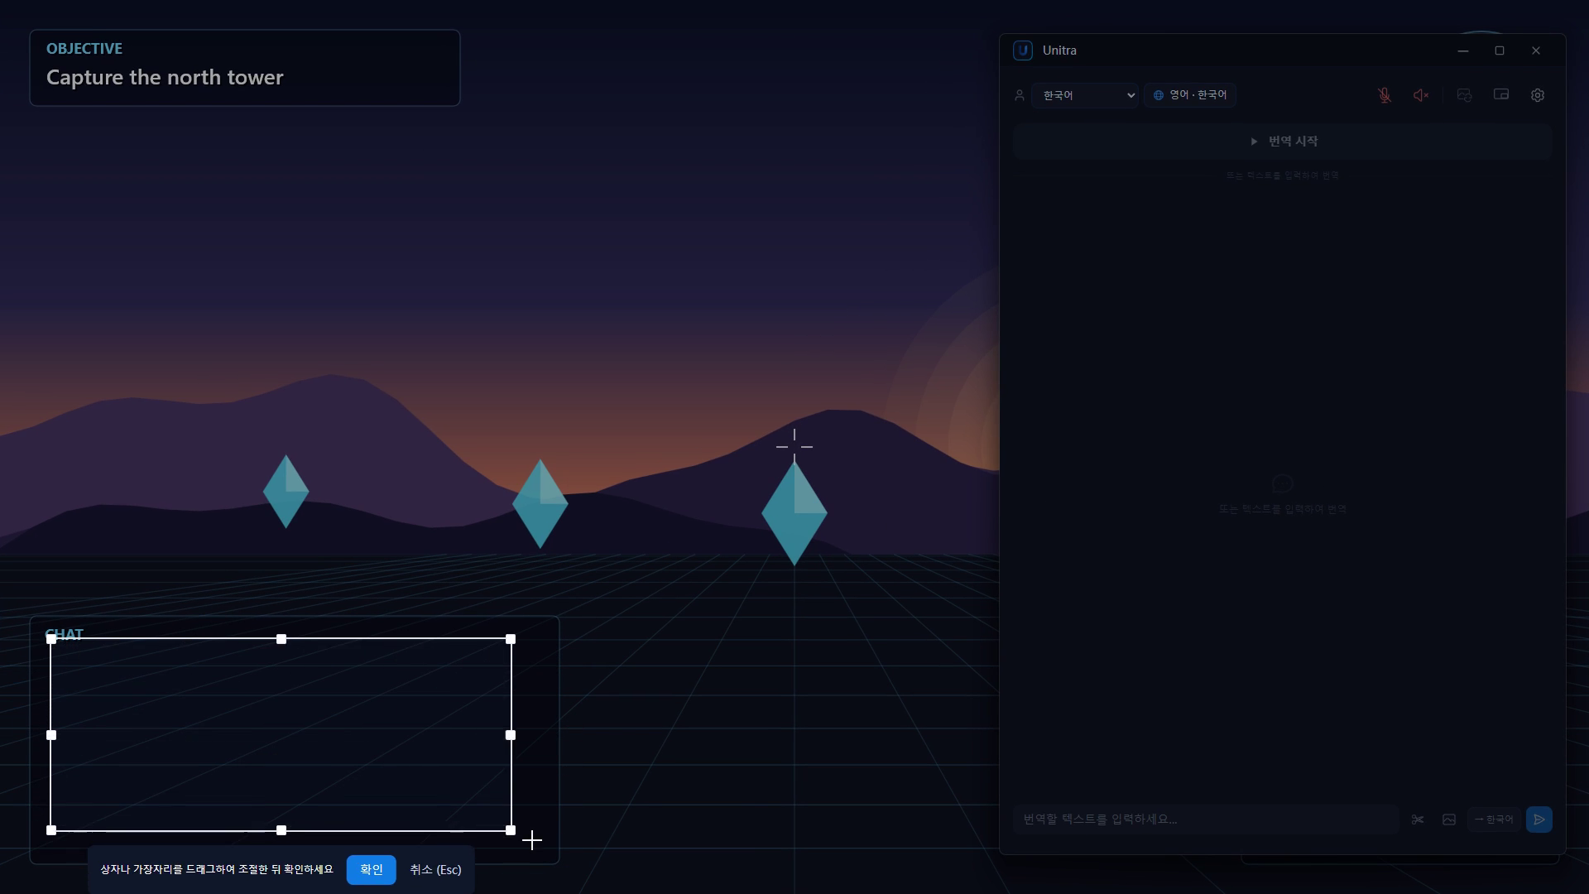Click the person icon beside language selector
The image size is (1589, 894).
pyautogui.click(x=1020, y=95)
